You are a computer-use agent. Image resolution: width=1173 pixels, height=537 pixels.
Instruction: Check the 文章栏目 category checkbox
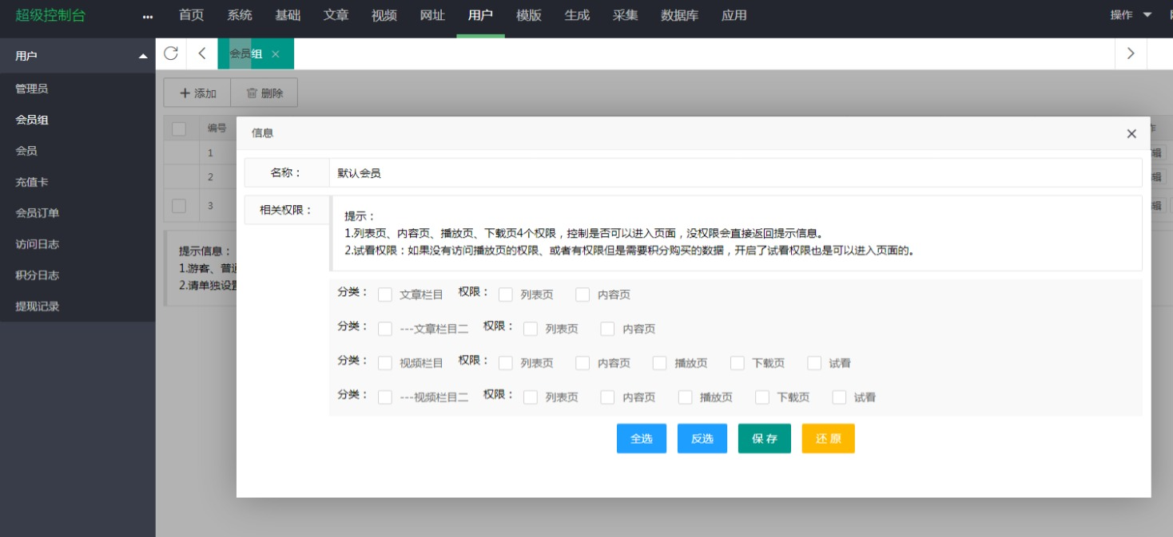(x=385, y=294)
